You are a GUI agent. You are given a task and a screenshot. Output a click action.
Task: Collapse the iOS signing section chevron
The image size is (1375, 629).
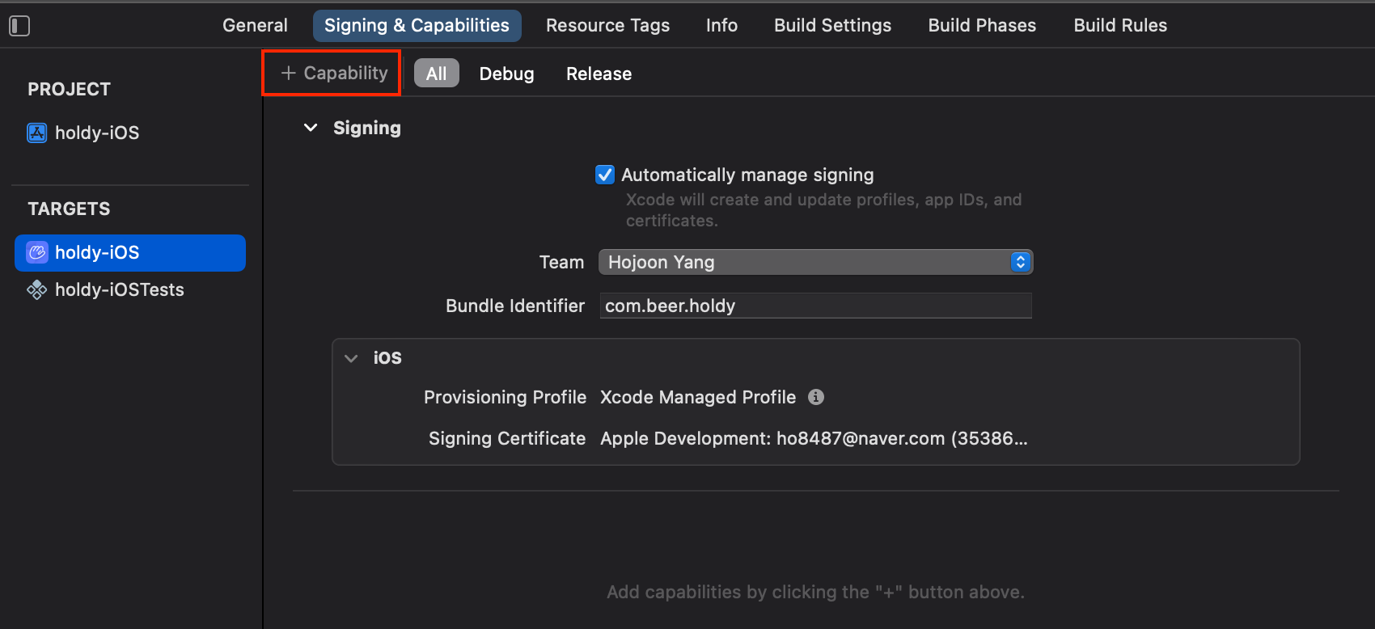coord(351,358)
